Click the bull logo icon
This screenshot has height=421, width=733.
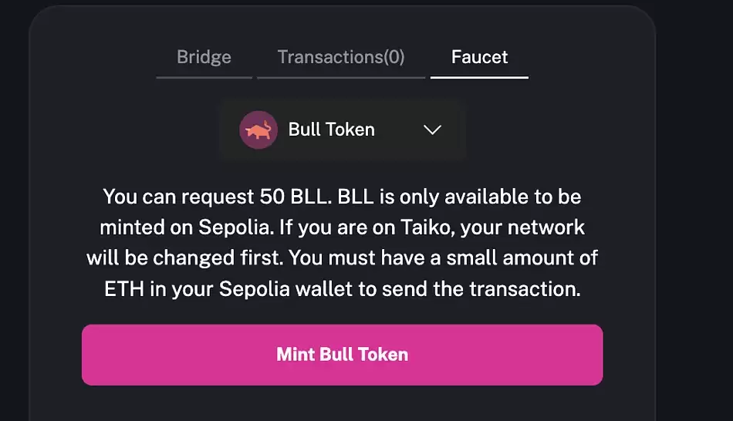coord(258,130)
